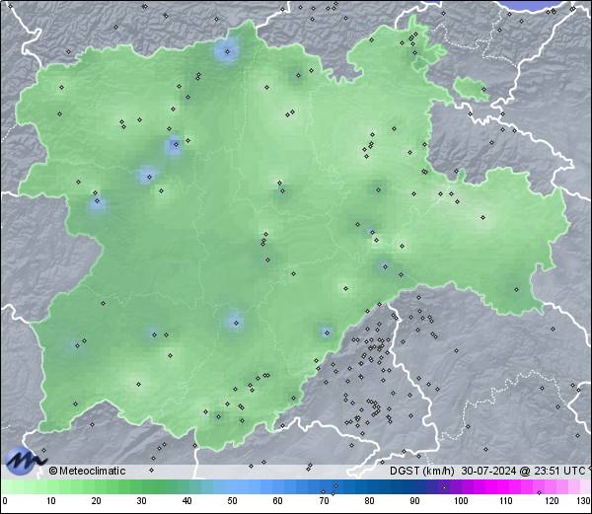The height and width of the screenshot is (514, 592).
Task: Click the 30 label on the scale
Action: tap(141, 501)
